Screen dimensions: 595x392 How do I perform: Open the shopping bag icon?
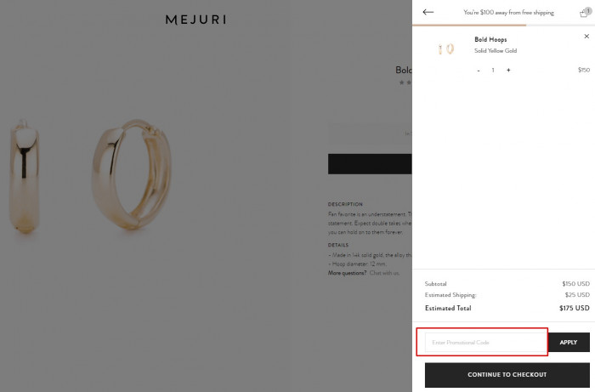585,12
